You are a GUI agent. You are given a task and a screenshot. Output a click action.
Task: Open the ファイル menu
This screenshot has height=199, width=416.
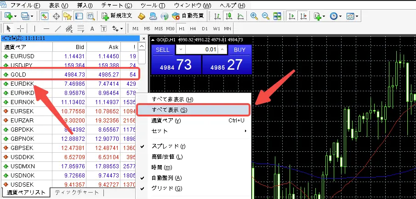25,6
